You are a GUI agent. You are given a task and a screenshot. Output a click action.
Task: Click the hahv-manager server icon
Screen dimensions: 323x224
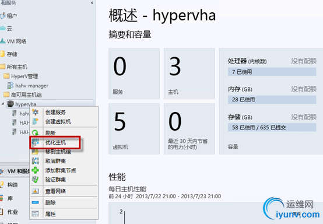tap(10, 85)
